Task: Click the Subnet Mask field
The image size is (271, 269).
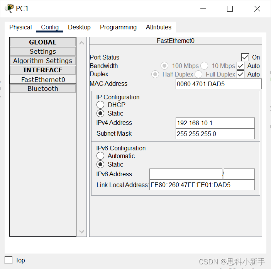Action: [x=215, y=134]
